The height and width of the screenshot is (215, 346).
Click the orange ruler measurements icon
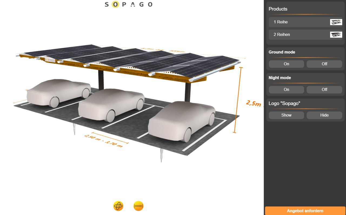pyautogui.click(x=138, y=206)
